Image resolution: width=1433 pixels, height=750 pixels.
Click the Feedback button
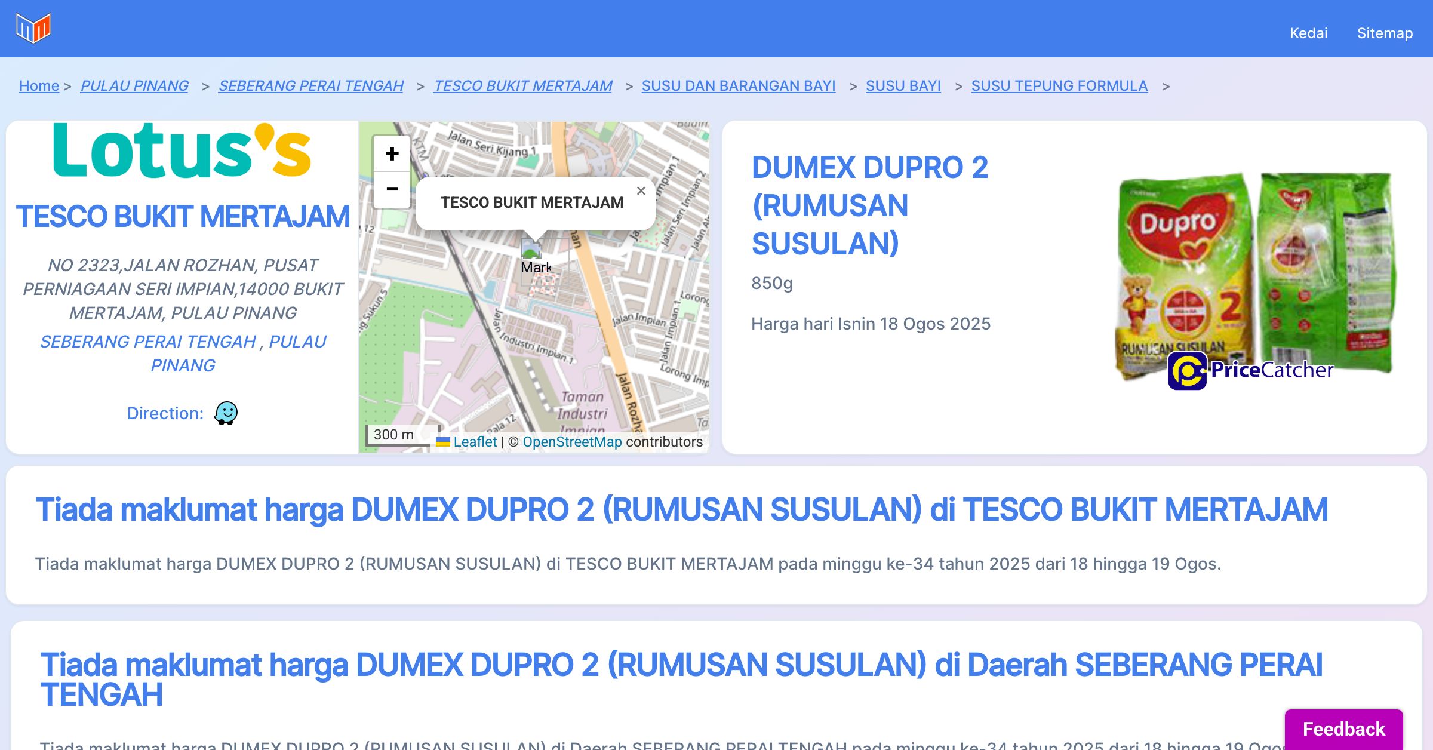click(1343, 729)
